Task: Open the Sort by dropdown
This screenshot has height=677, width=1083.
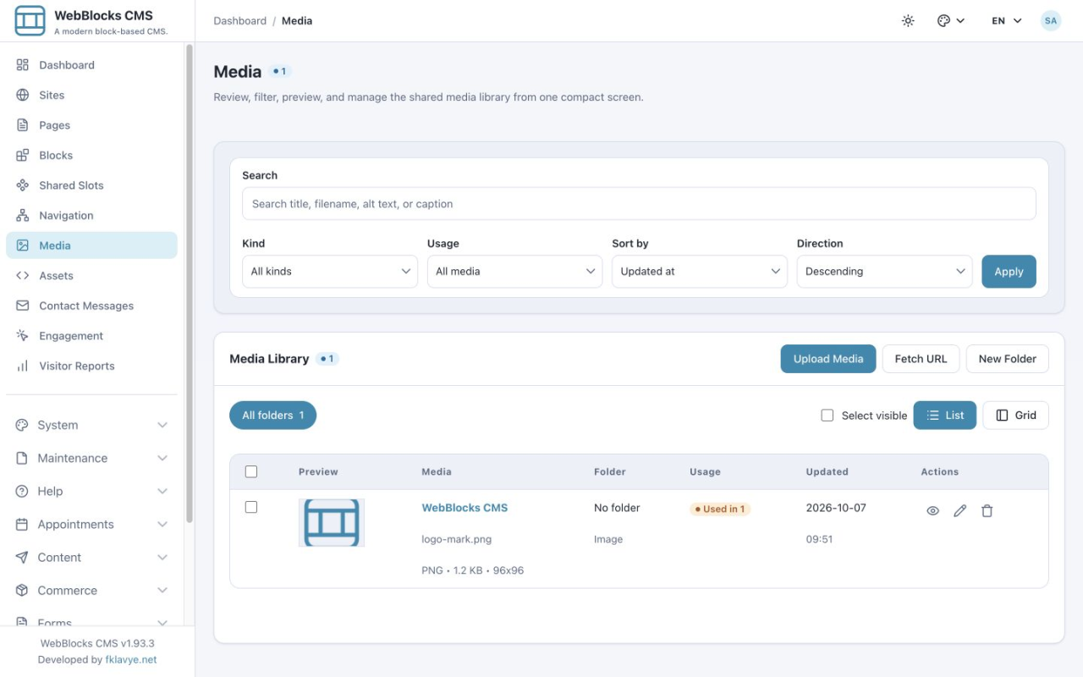Action: 700,272
